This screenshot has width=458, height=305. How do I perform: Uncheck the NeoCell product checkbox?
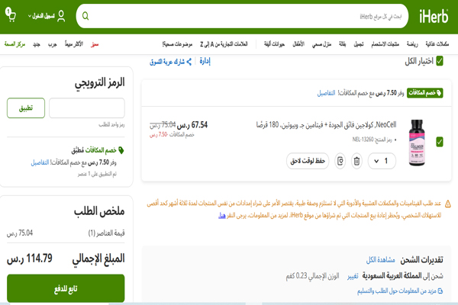[440, 142]
